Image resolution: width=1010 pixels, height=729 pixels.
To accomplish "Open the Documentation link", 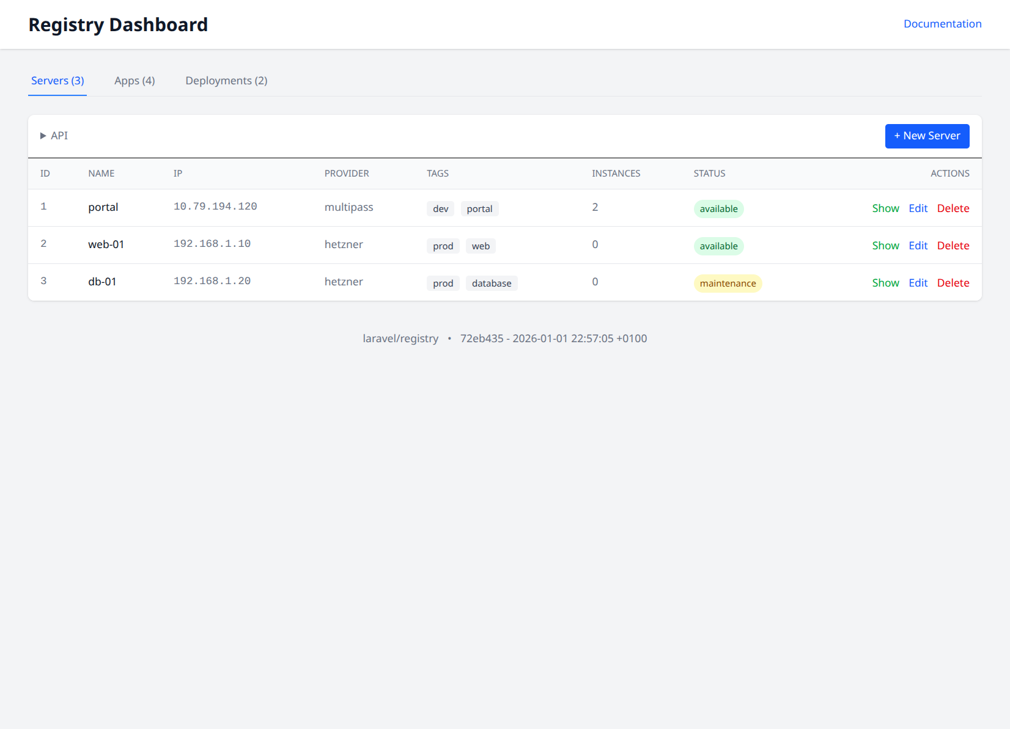I will tap(942, 24).
